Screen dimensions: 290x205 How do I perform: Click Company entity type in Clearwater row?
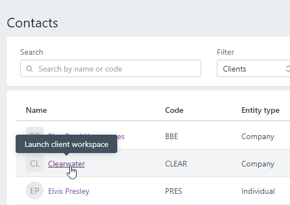[x=258, y=164]
